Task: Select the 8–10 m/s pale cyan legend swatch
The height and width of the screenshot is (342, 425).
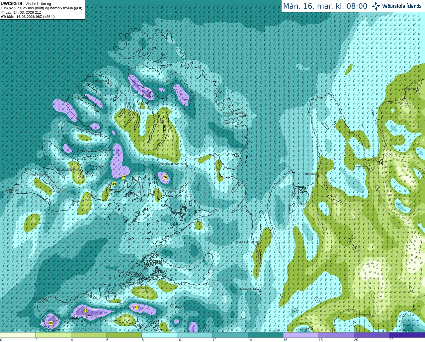Action: (159, 335)
